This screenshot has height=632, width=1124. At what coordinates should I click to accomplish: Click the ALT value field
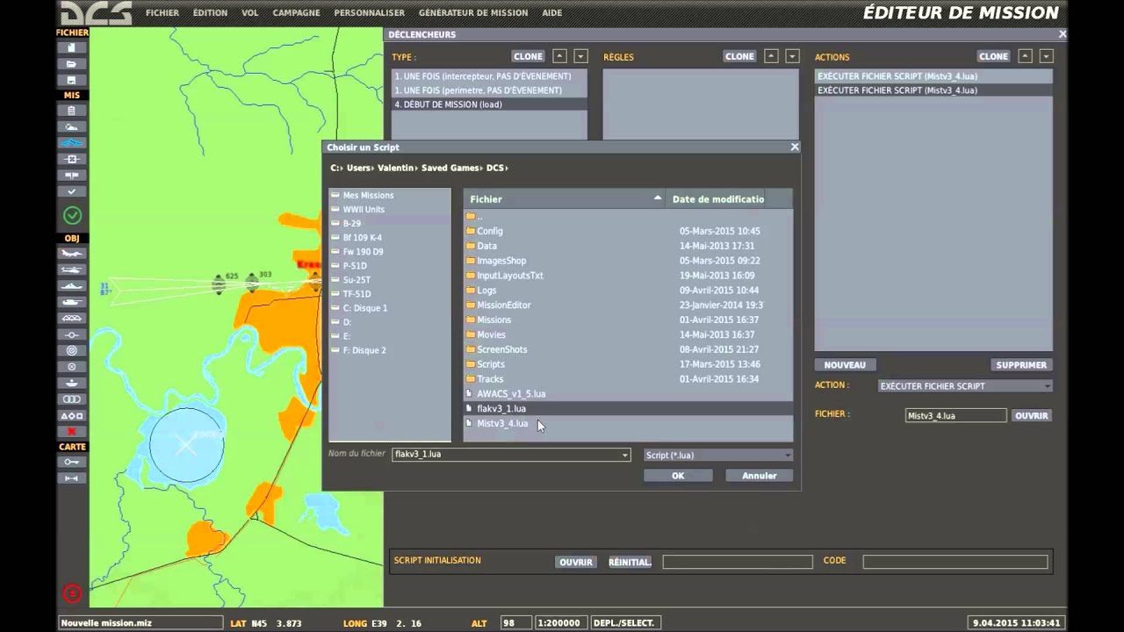515,623
